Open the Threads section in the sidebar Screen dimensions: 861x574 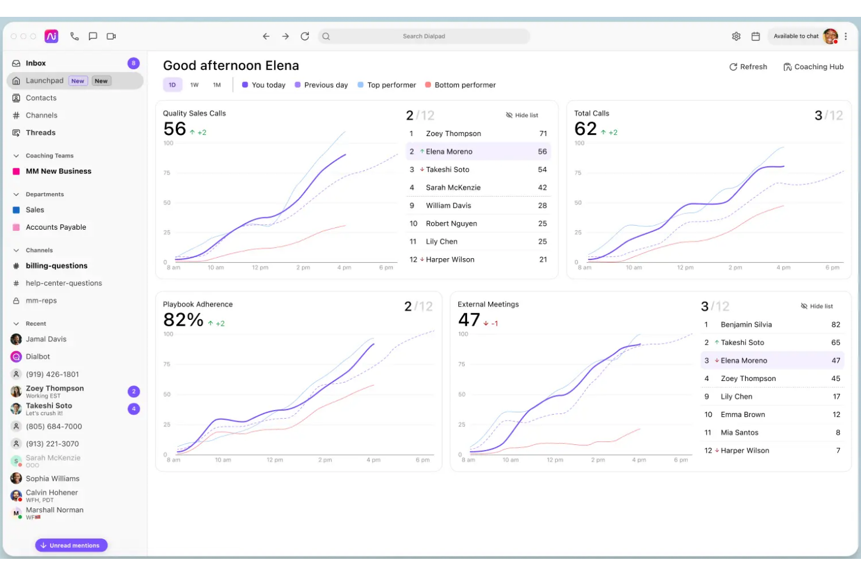[x=41, y=133]
